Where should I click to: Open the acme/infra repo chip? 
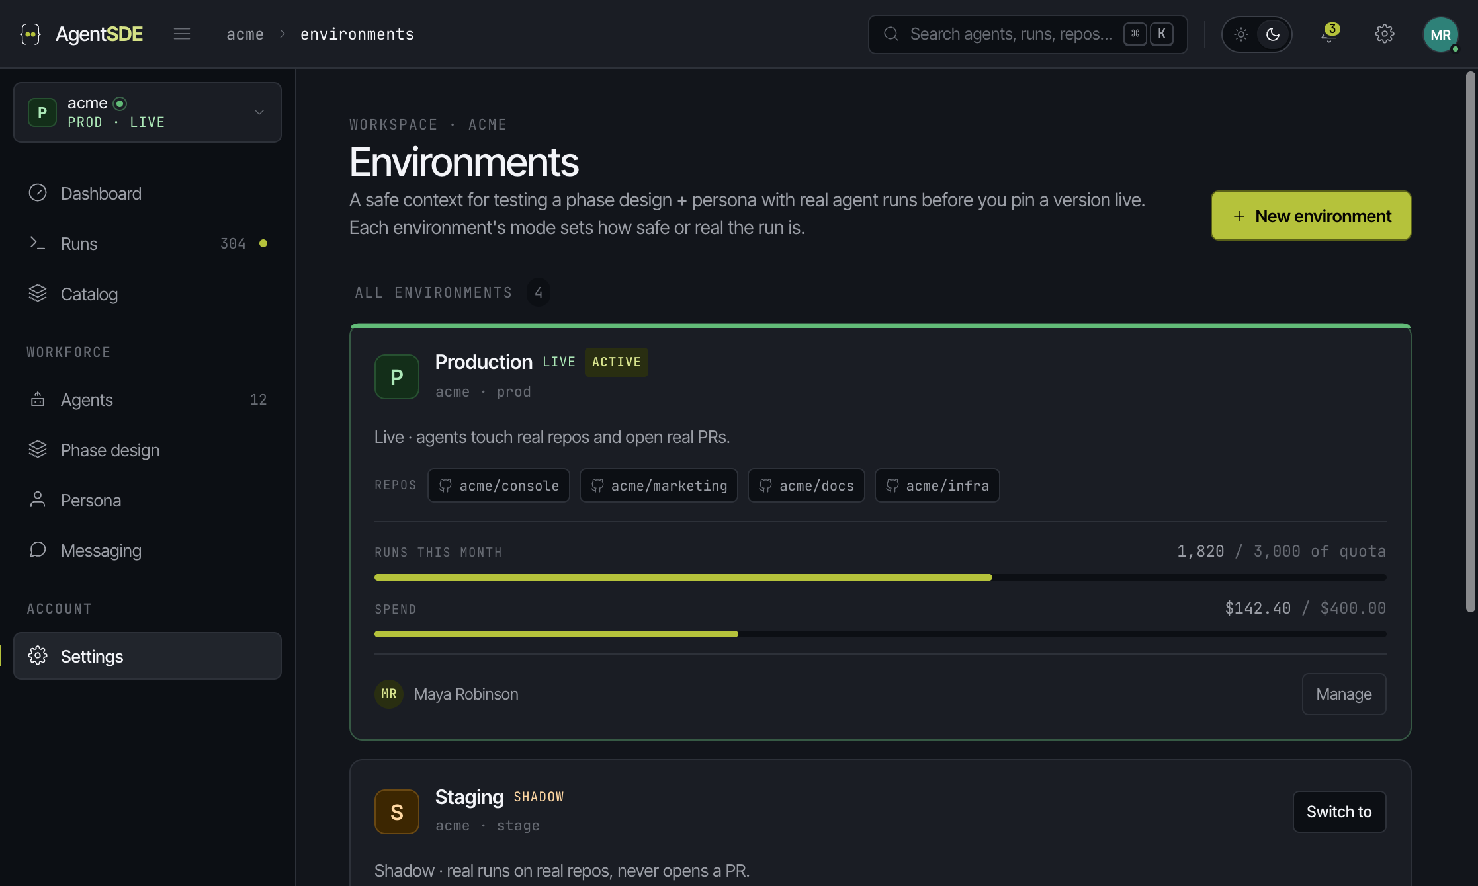pyautogui.click(x=937, y=485)
